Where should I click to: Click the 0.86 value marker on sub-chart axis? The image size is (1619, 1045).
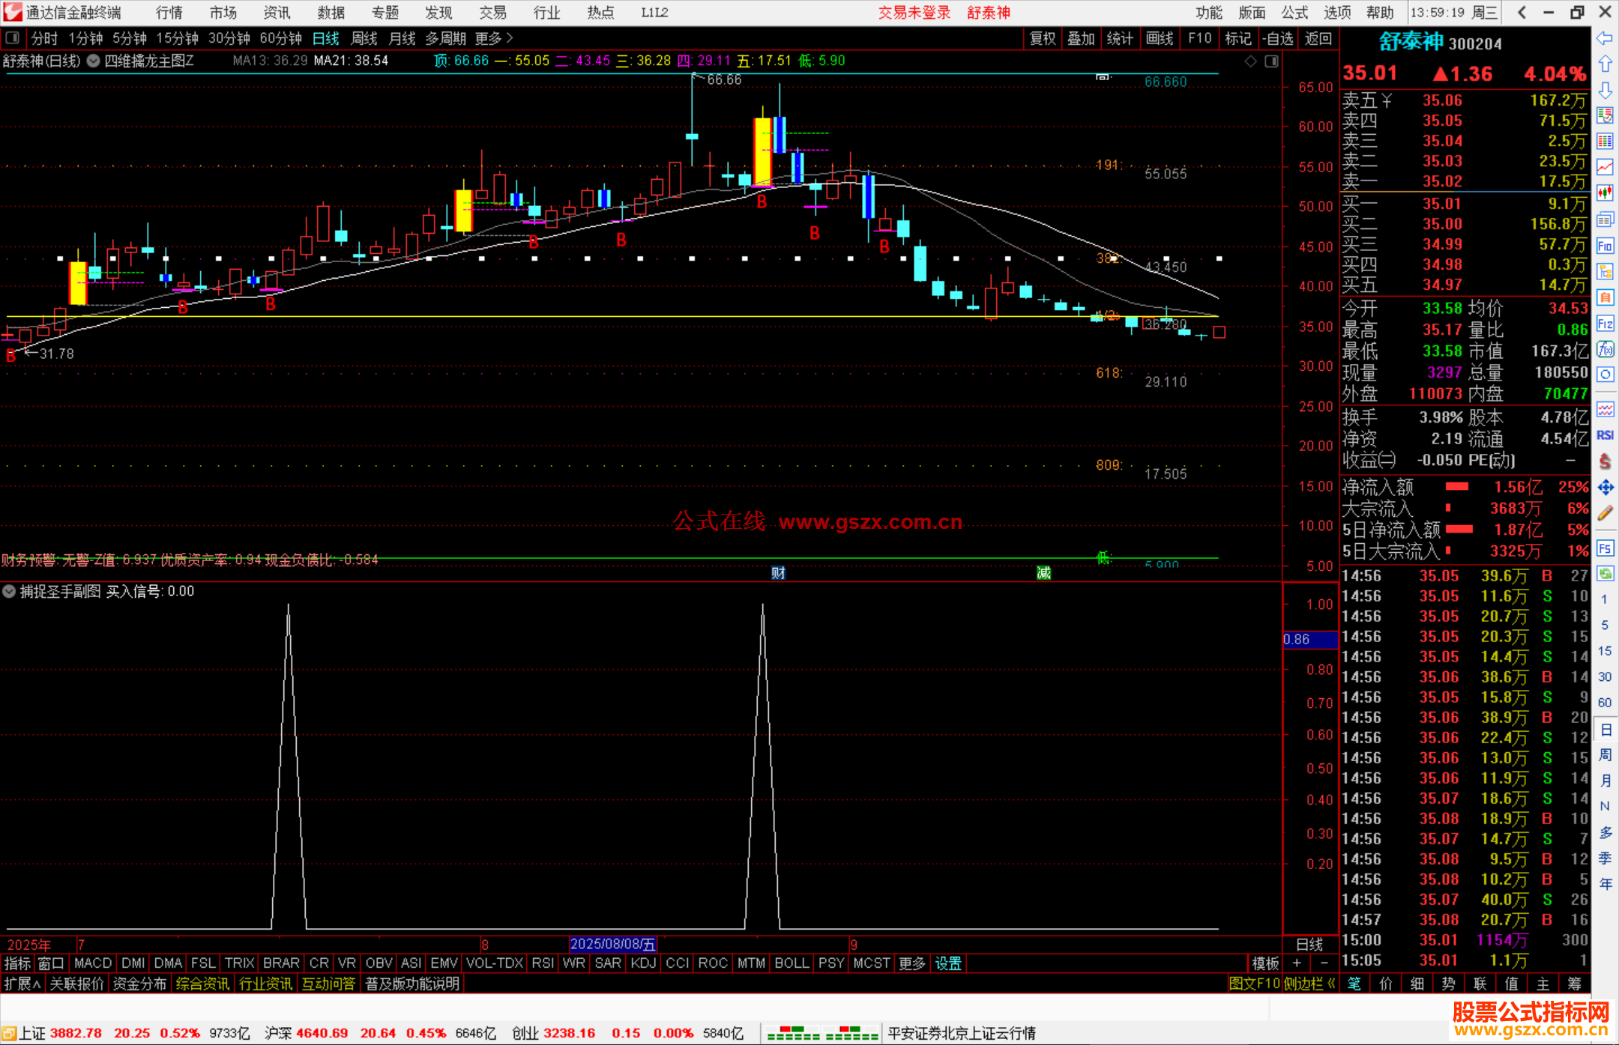[1309, 640]
